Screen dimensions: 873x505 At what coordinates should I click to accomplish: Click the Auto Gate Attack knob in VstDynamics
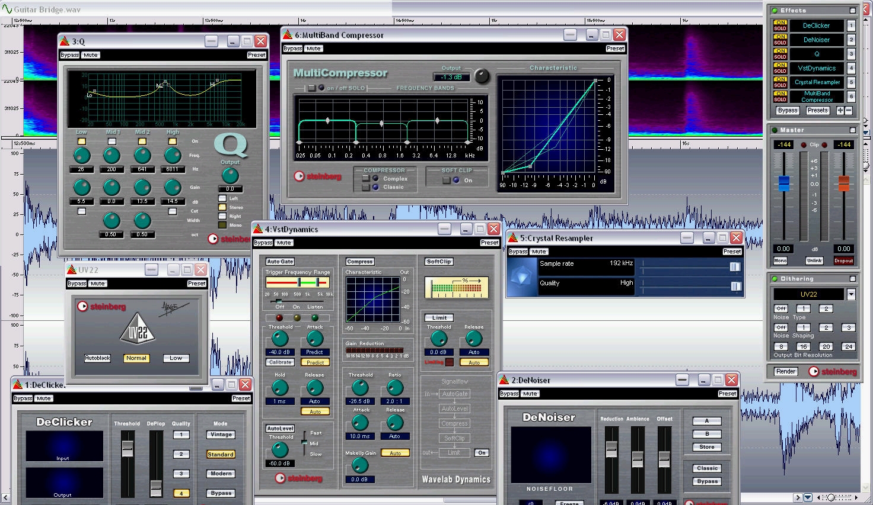(x=314, y=339)
